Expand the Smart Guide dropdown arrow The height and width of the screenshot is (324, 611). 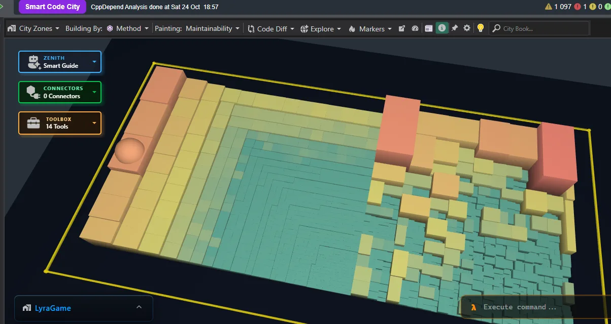click(94, 62)
